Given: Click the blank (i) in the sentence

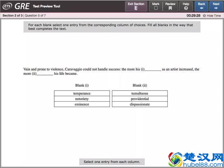Looking at the screenshot, I should tap(153, 70).
